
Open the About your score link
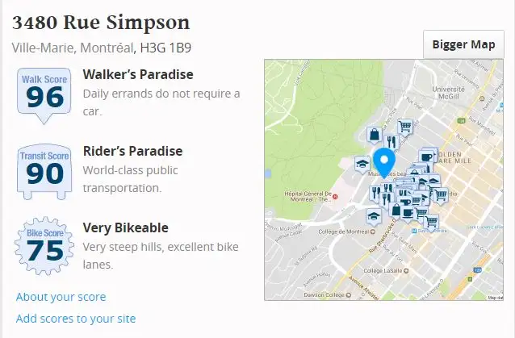point(61,297)
